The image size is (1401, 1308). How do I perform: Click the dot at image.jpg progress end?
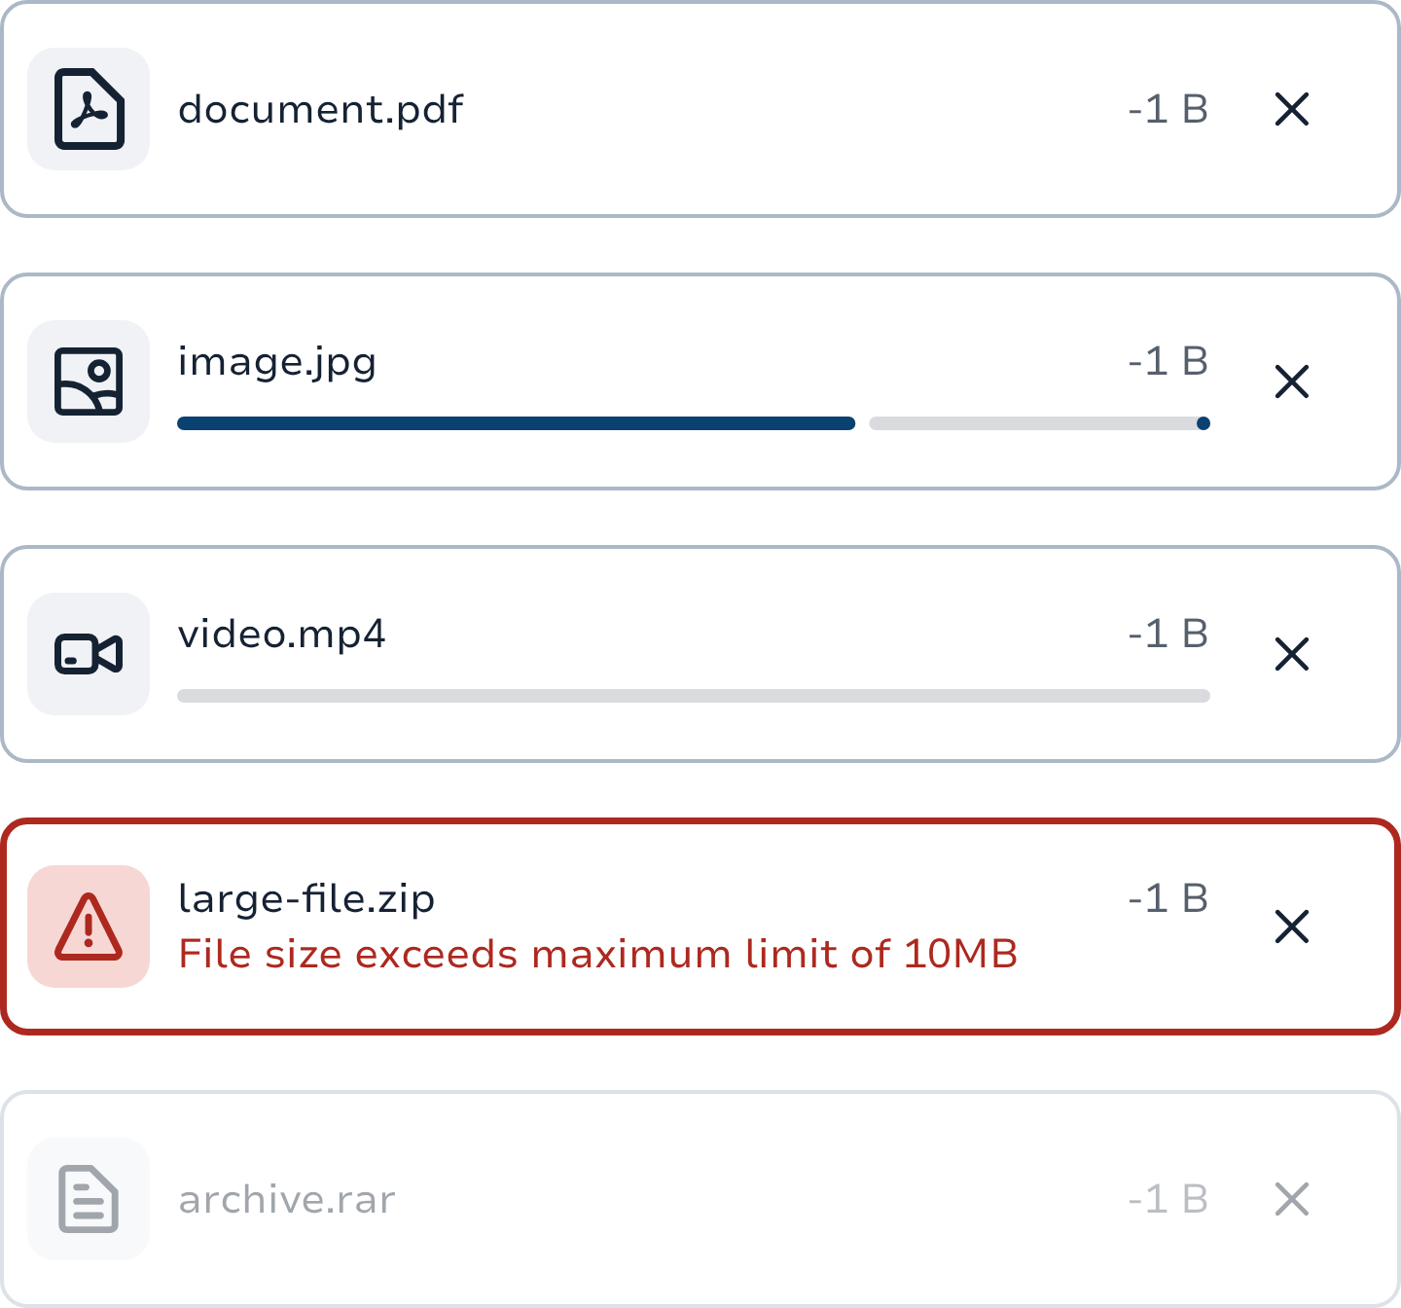click(1203, 423)
